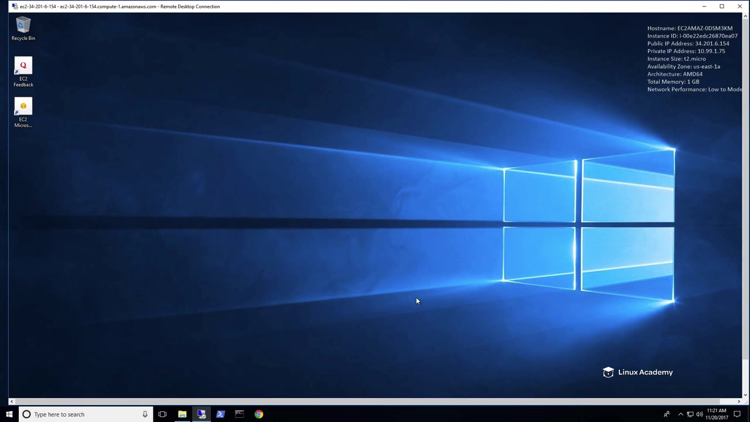The width and height of the screenshot is (750, 422).
Task: Click the 'Total Memory: 1 GB' text
Action: click(x=673, y=81)
